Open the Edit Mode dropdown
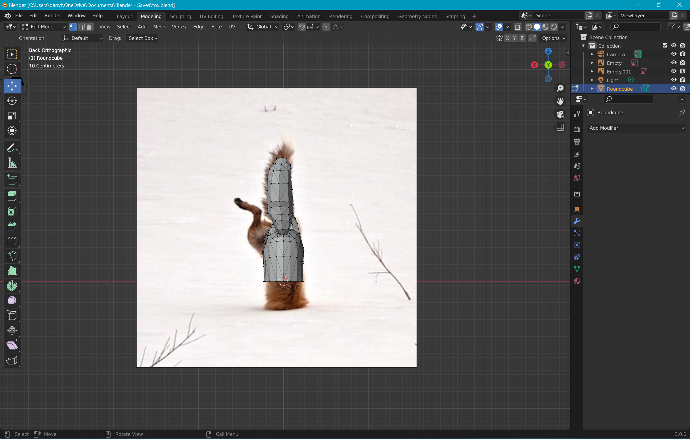Screen dimensions: 690x439 click(x=44, y=27)
